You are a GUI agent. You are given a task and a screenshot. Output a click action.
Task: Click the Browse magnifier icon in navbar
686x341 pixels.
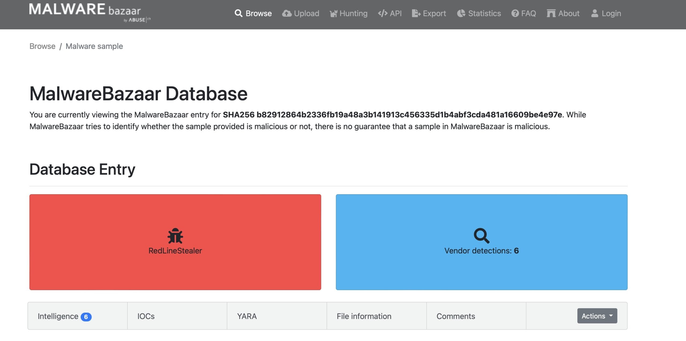pyautogui.click(x=238, y=13)
